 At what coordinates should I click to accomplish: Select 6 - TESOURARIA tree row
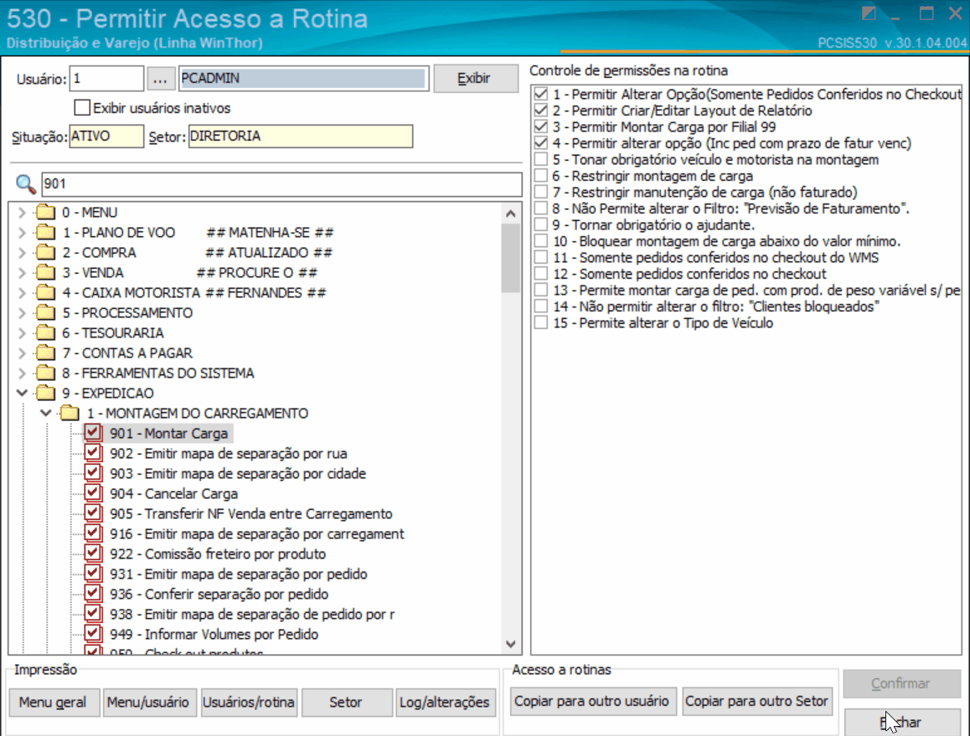(113, 332)
